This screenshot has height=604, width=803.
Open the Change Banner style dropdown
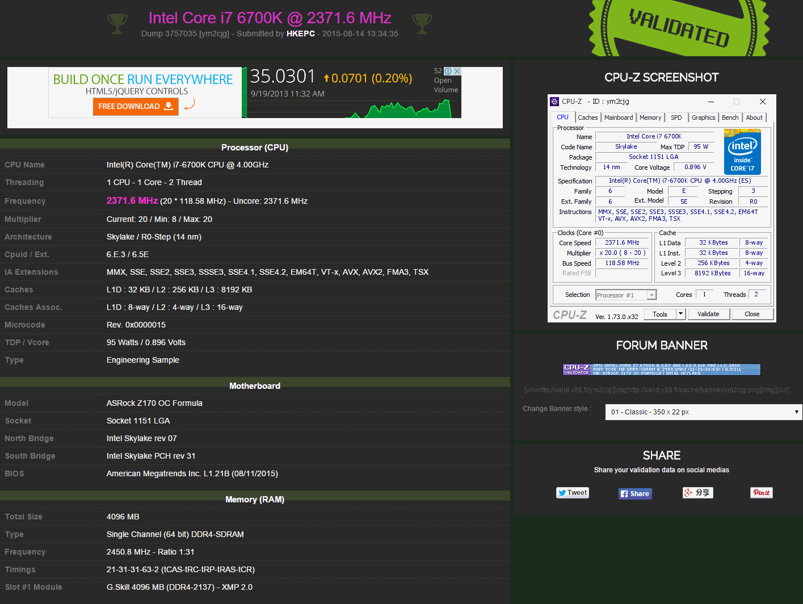[704, 412]
